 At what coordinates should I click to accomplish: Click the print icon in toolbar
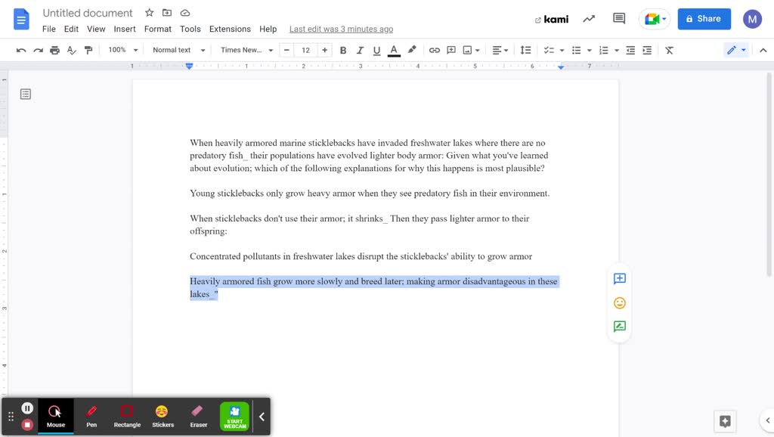pyautogui.click(x=54, y=50)
